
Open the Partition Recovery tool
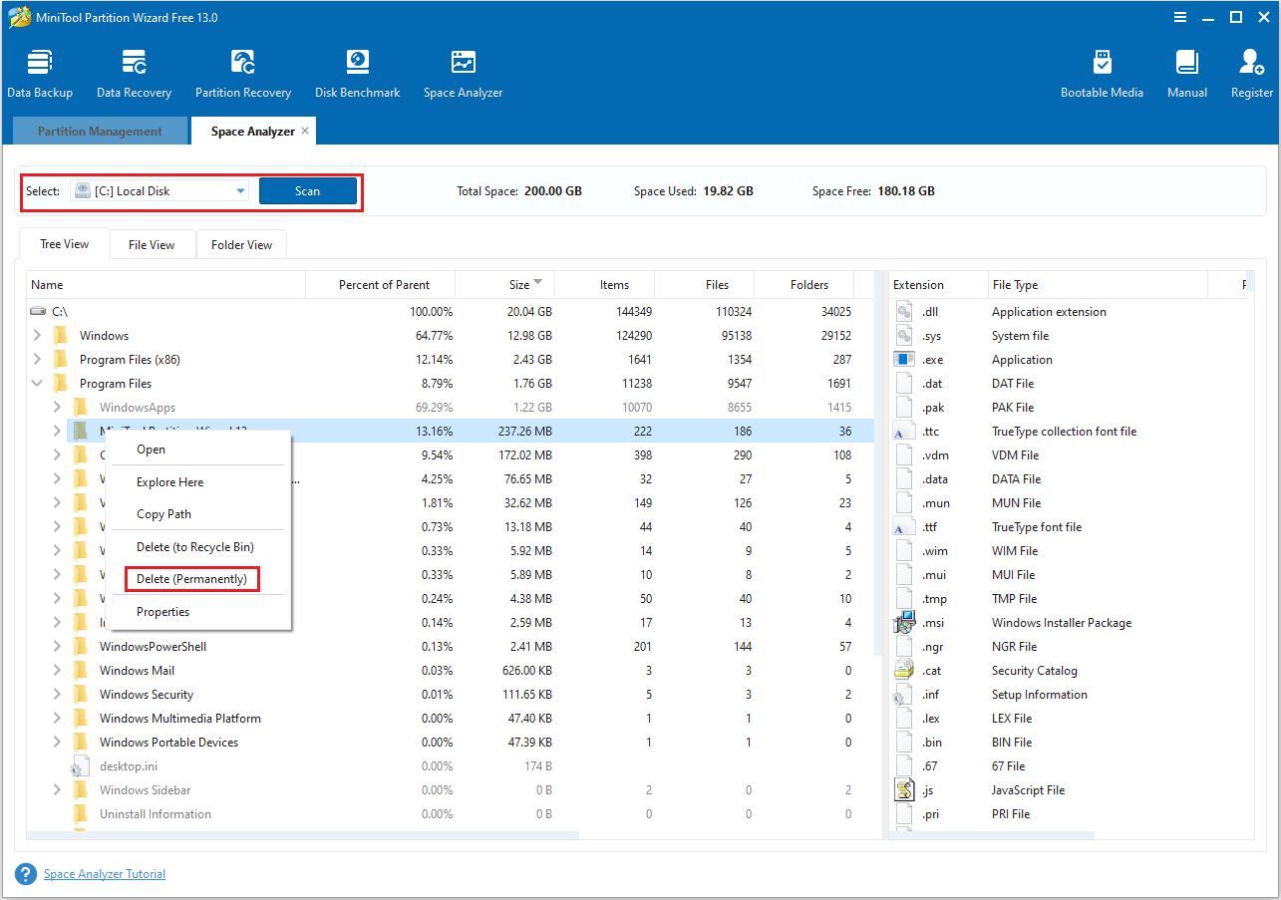(243, 74)
